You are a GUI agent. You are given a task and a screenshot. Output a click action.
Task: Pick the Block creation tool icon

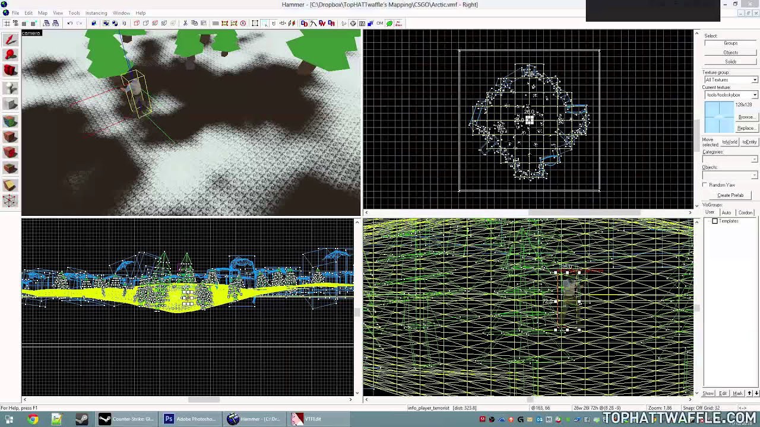10,104
